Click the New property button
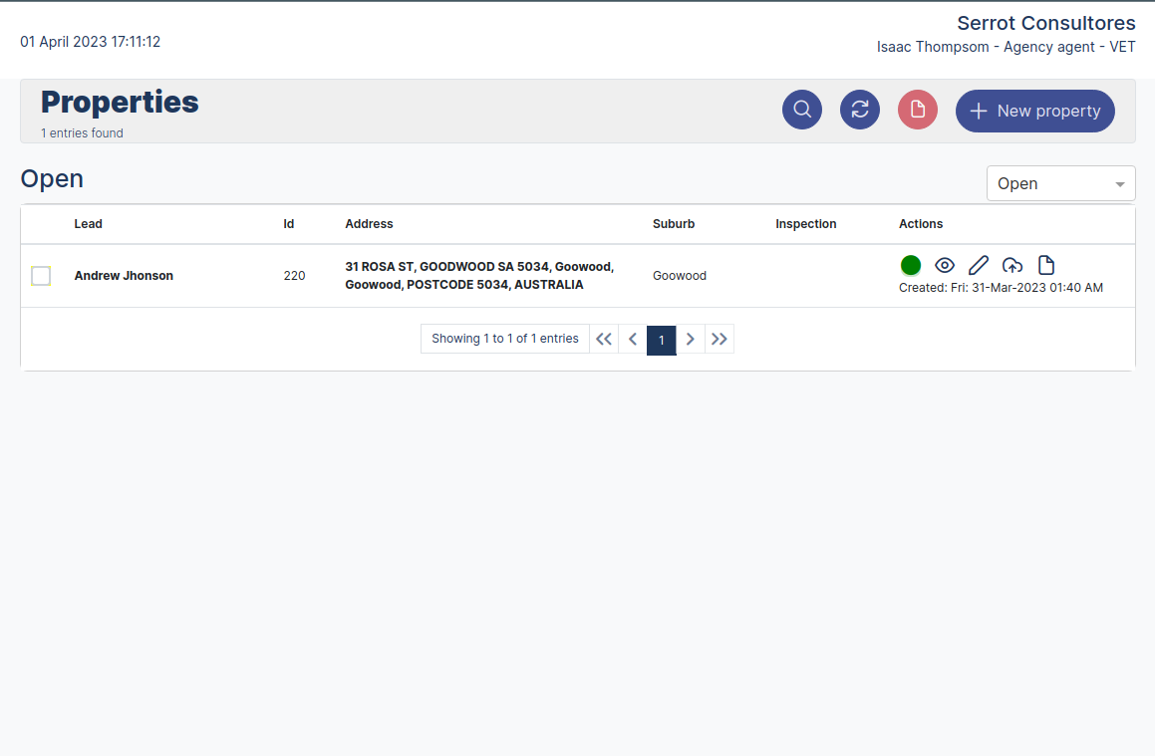 pyautogui.click(x=1034, y=111)
